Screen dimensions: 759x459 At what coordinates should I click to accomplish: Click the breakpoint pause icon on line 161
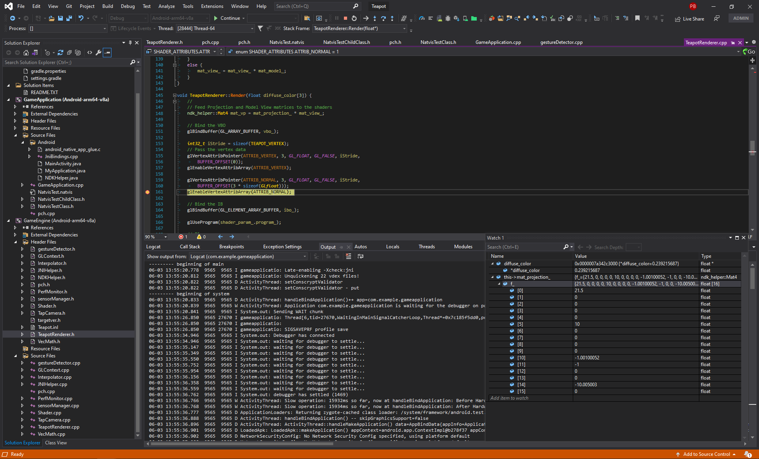[x=147, y=192]
